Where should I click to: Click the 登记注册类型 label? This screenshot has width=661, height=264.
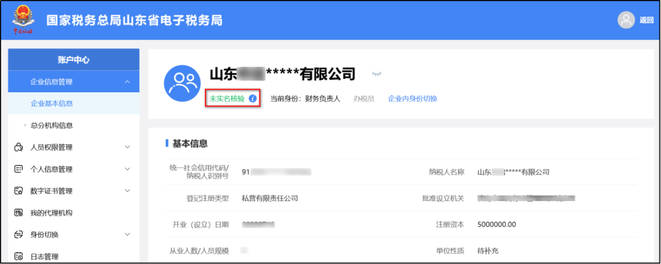208,199
